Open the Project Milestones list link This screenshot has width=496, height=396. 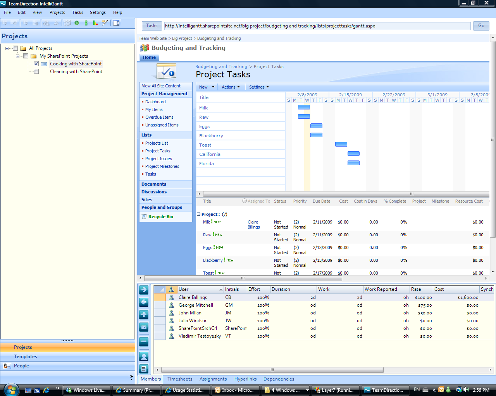(x=162, y=166)
